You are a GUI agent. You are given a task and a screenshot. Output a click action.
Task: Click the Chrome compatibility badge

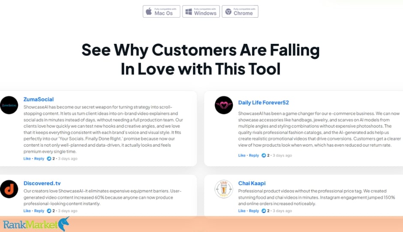pos(240,12)
